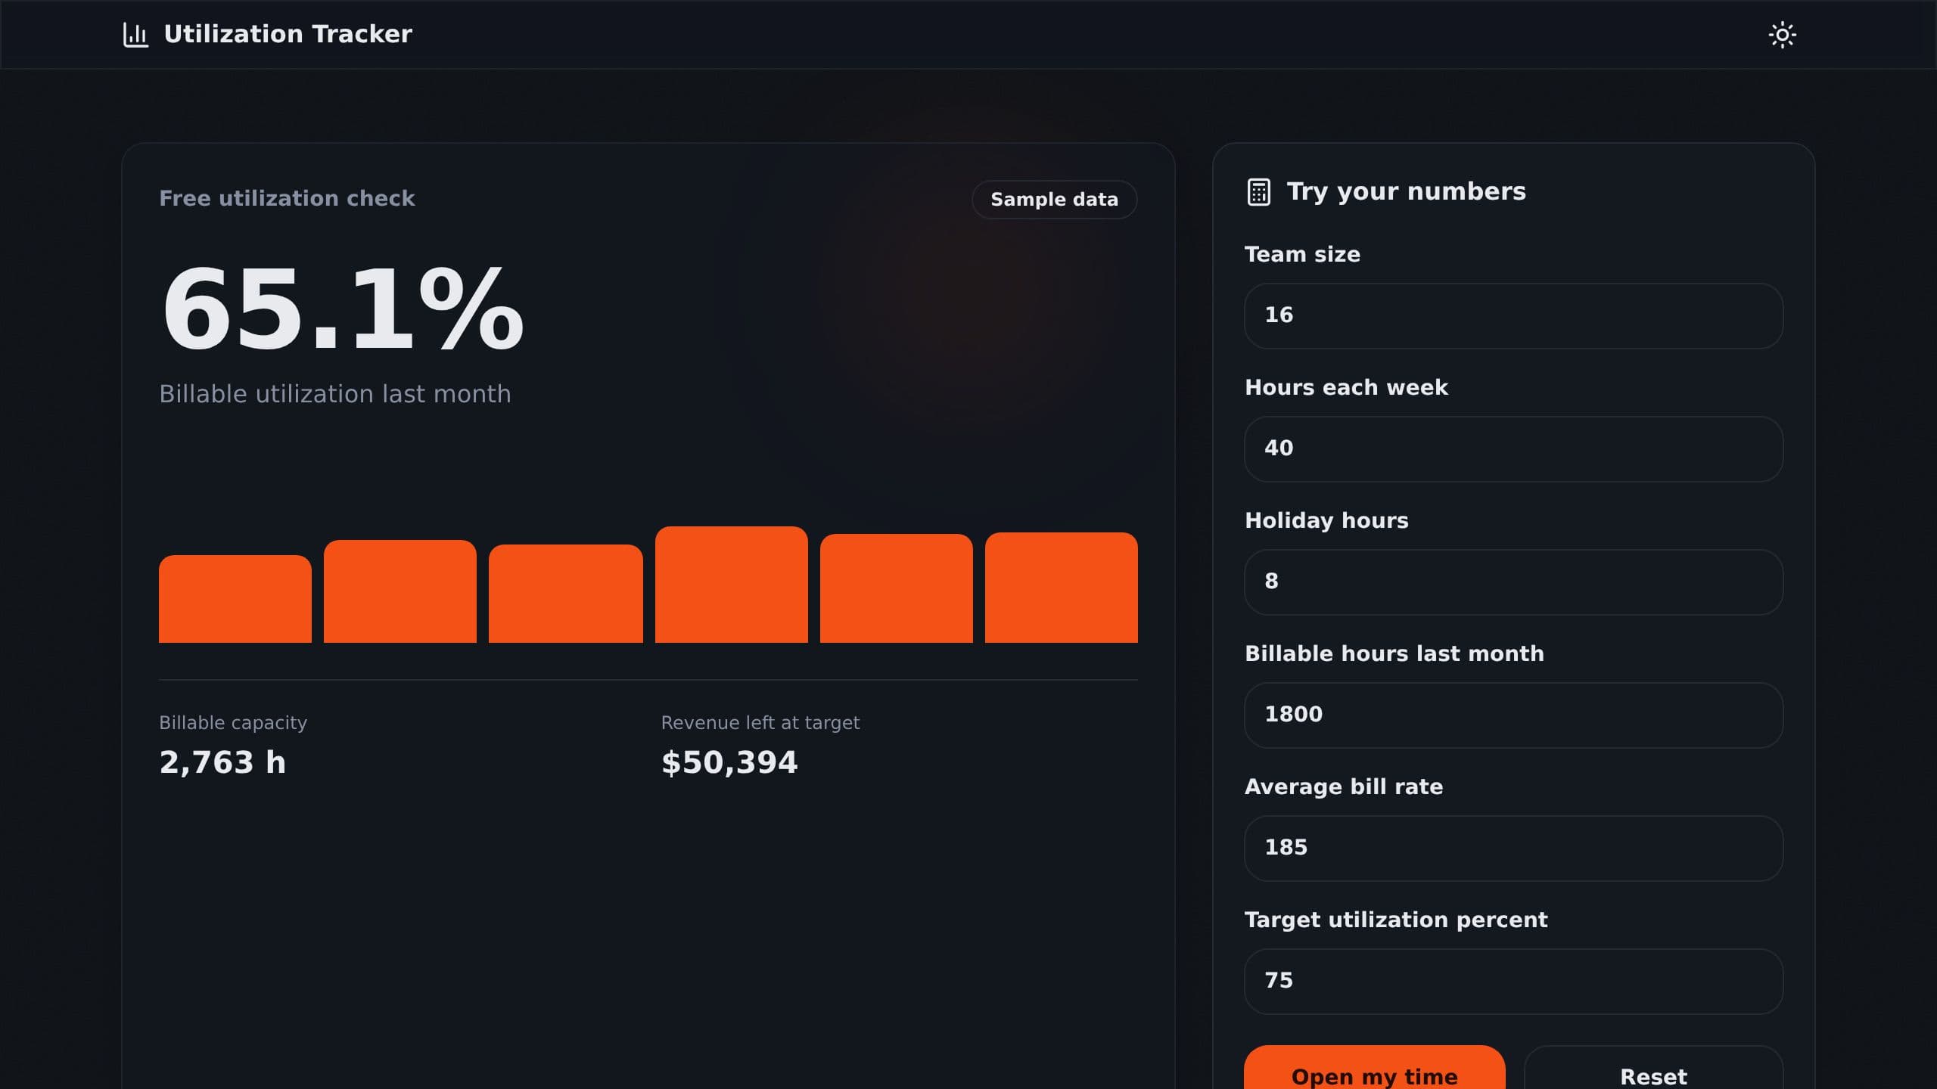Select the last bar in the chart
This screenshot has height=1089, width=1937.
point(1062,588)
